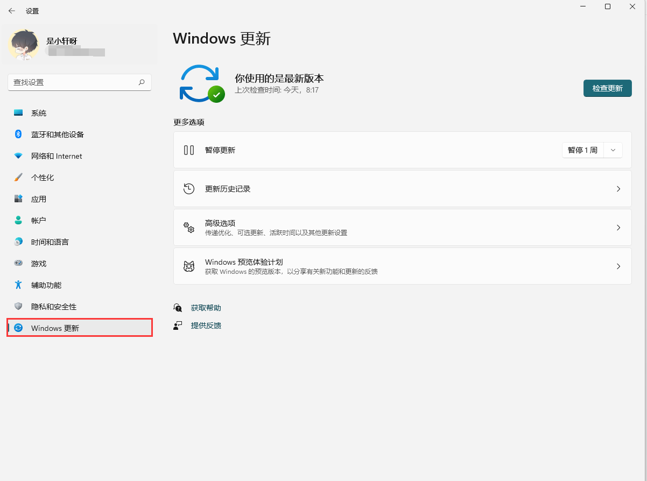Select 帐户 in the sidebar menu
The height and width of the screenshot is (481, 647).
[x=39, y=221]
